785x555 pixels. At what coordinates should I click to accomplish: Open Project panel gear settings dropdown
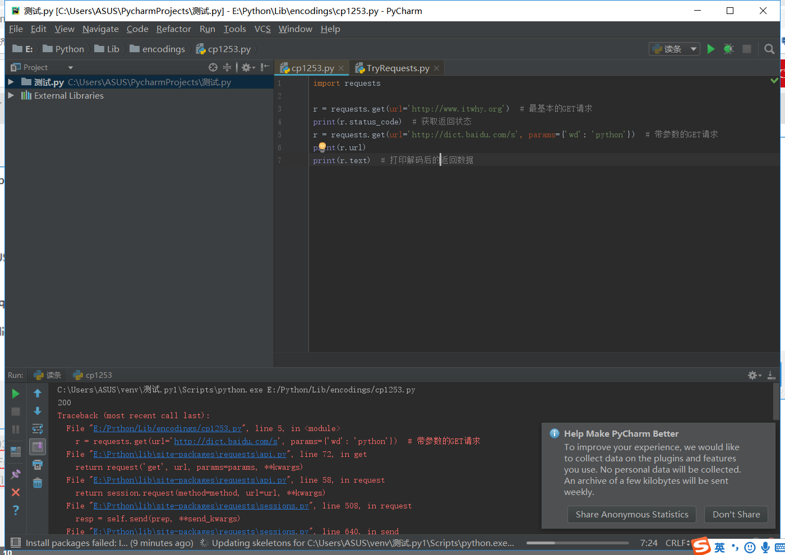[x=248, y=67]
